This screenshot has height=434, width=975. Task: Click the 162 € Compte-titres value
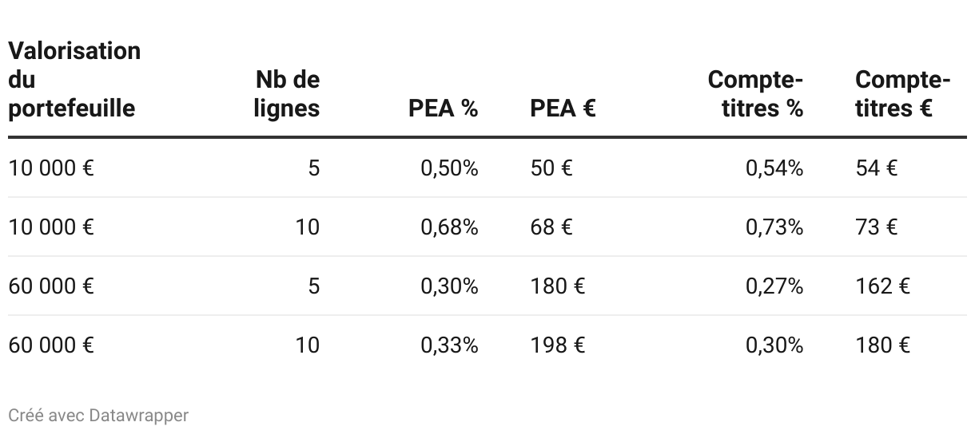[x=882, y=286]
